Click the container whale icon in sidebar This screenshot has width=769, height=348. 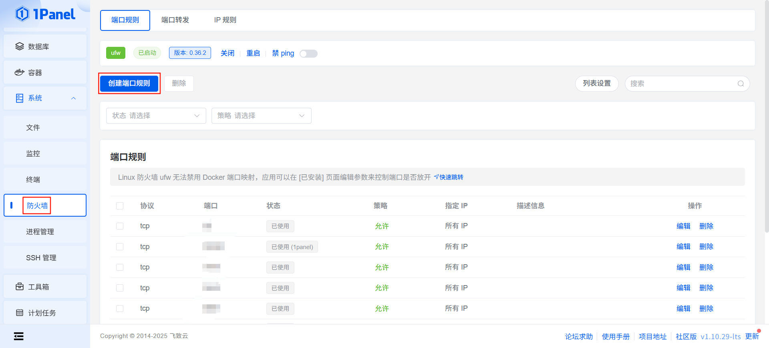point(20,72)
